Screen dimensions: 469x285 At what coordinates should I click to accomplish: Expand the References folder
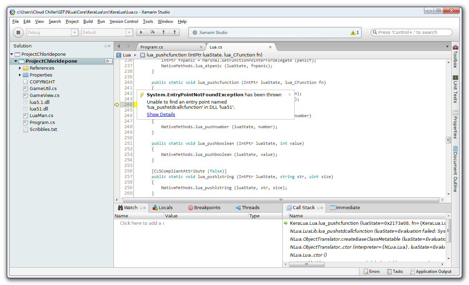20,68
